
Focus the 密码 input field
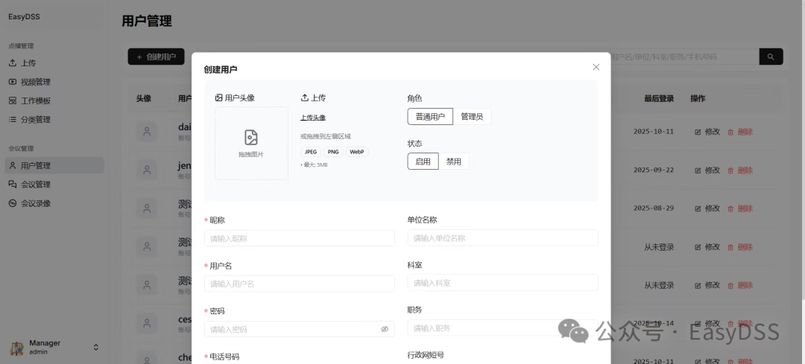(300, 329)
